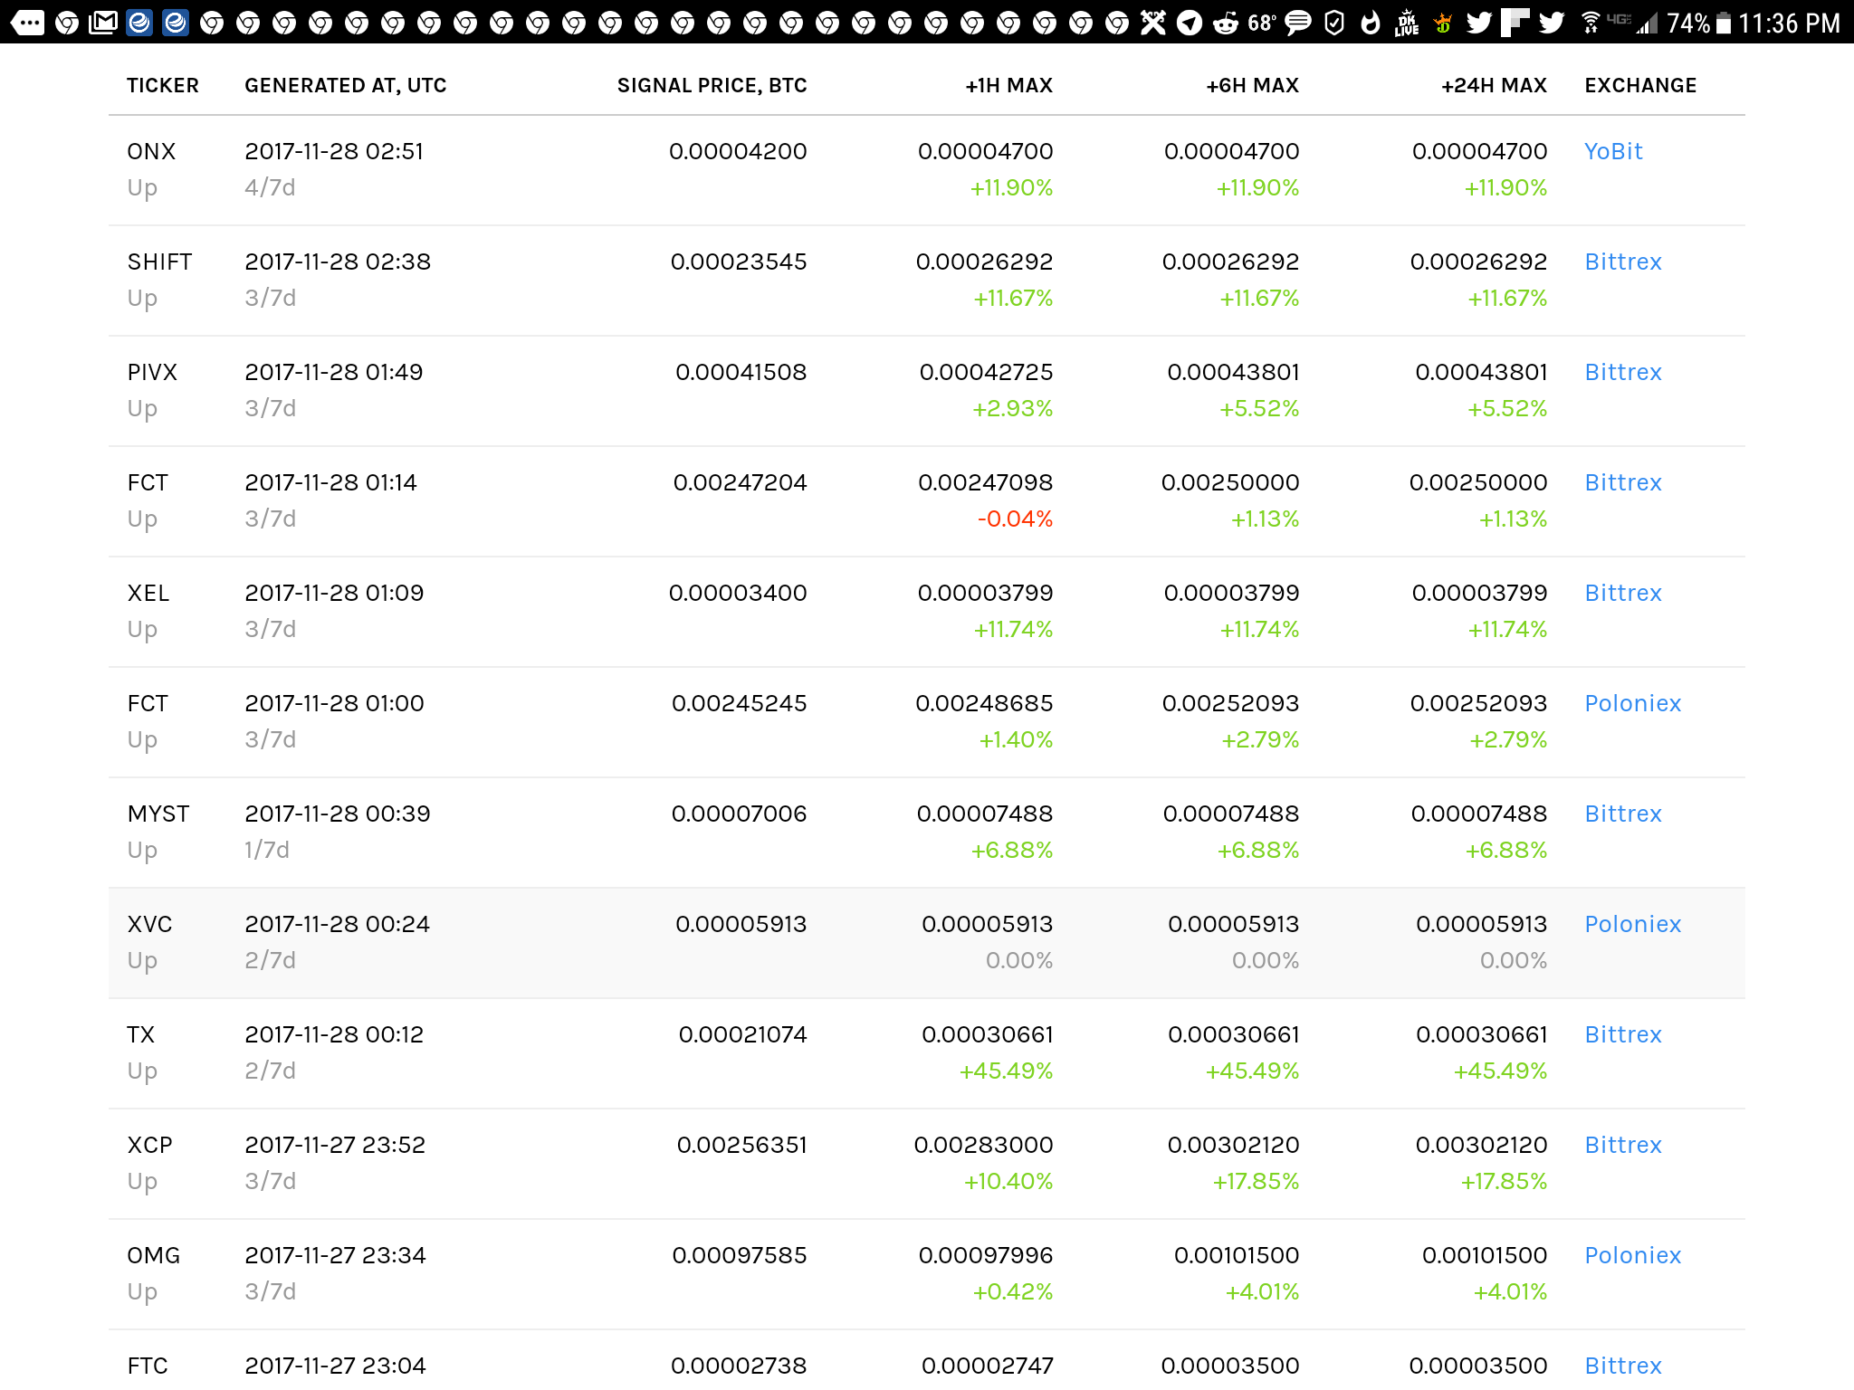Open the Bittrex link for FCT at 01:14
Image resolution: width=1854 pixels, height=1390 pixels.
click(1623, 482)
